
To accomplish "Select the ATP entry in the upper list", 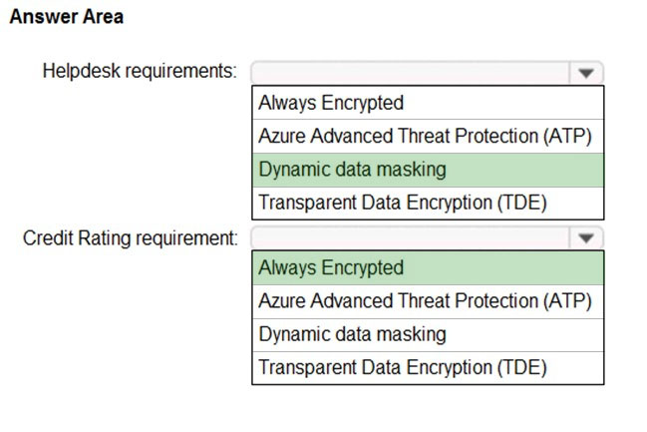I will pyautogui.click(x=428, y=137).
